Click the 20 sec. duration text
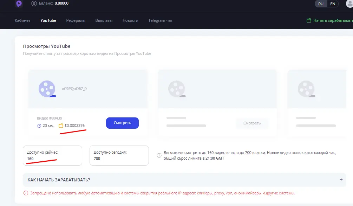 coord(48,126)
